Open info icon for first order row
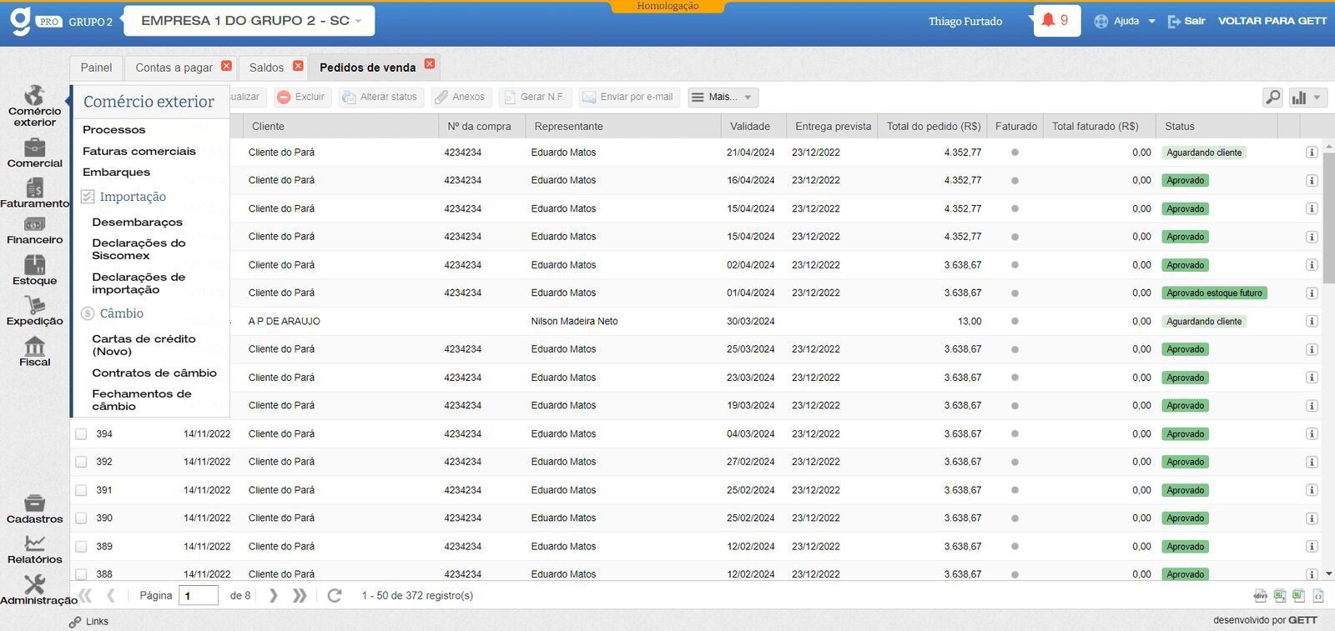The image size is (1335, 631). [x=1311, y=153]
